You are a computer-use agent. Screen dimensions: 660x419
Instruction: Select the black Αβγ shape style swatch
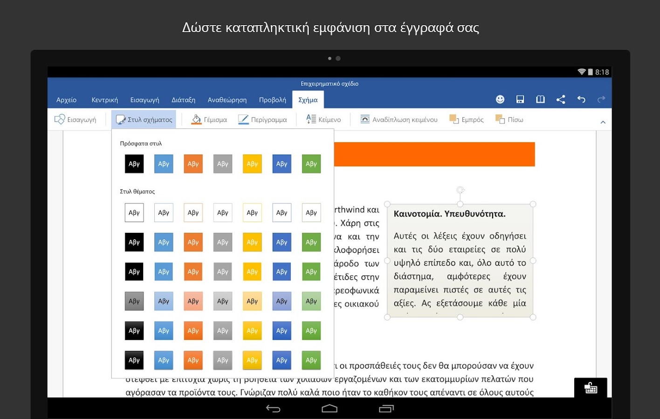[134, 163]
